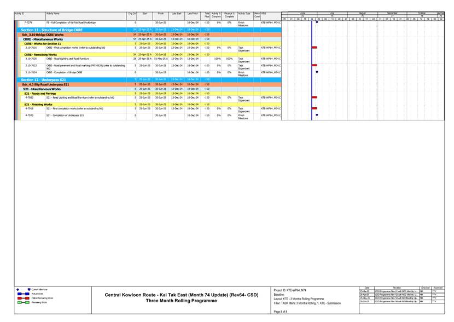This screenshot has width=454, height=322.
Task: Click red bar for S21 Road Lighting and Road Furniture
Action: pos(314,97)
